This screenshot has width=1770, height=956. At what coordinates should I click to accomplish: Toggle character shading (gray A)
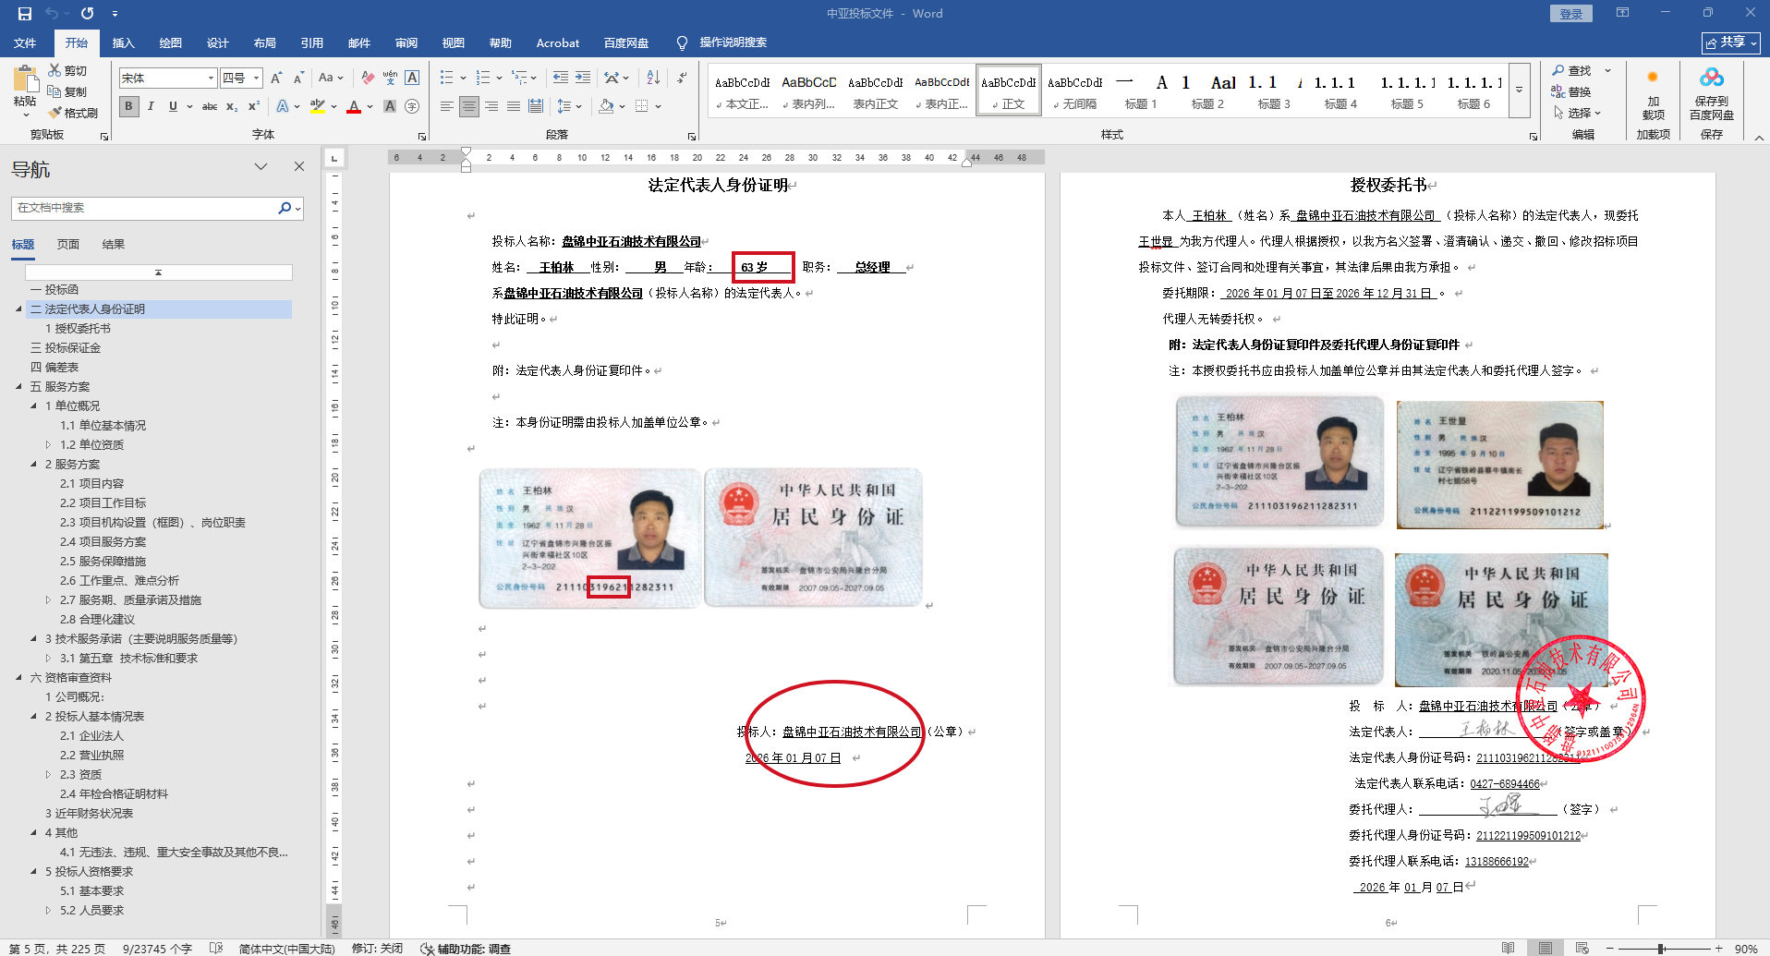[390, 106]
